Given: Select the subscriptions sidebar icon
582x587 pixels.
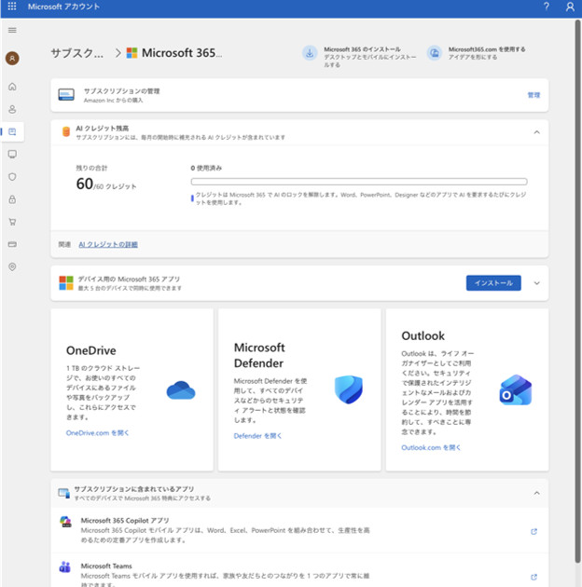Looking at the screenshot, I should [12, 131].
